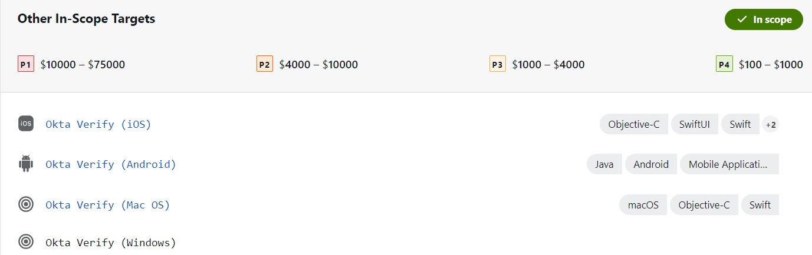Click the Java tag
Image resolution: width=812 pixels, height=255 pixels.
604,164
